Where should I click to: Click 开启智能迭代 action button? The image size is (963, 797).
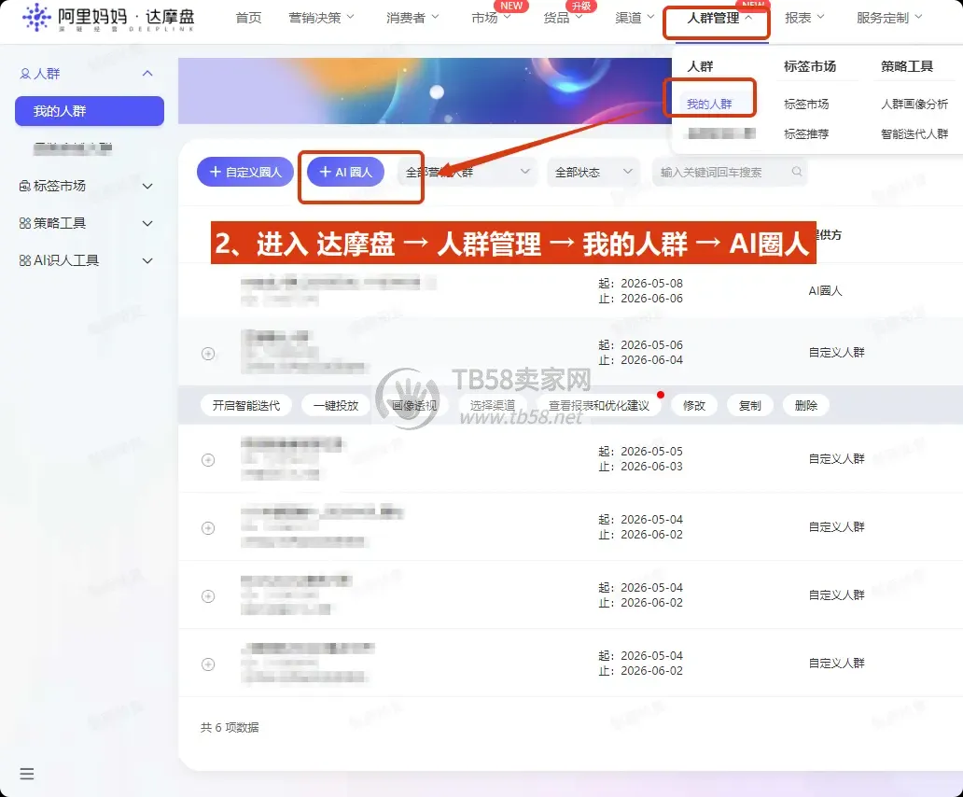246,405
